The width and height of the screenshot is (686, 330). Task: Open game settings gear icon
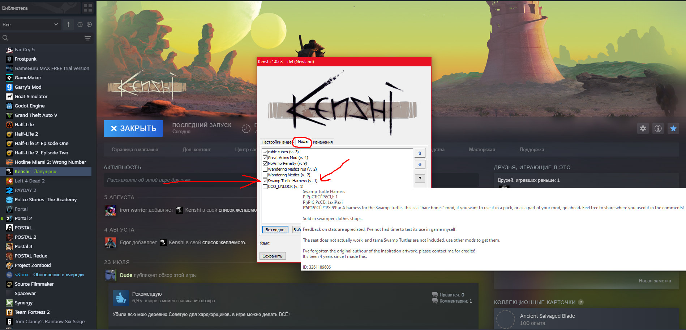(643, 128)
